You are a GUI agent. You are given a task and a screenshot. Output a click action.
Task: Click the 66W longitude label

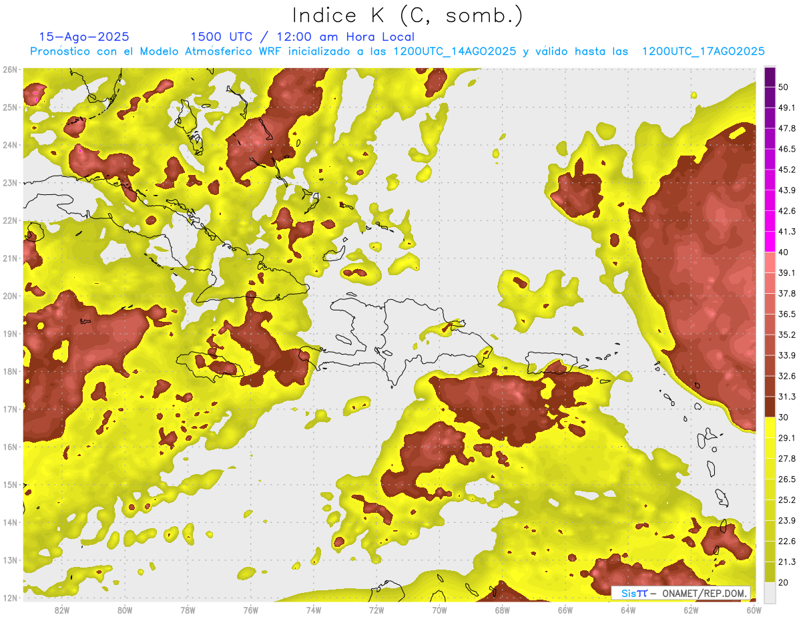pos(565,610)
